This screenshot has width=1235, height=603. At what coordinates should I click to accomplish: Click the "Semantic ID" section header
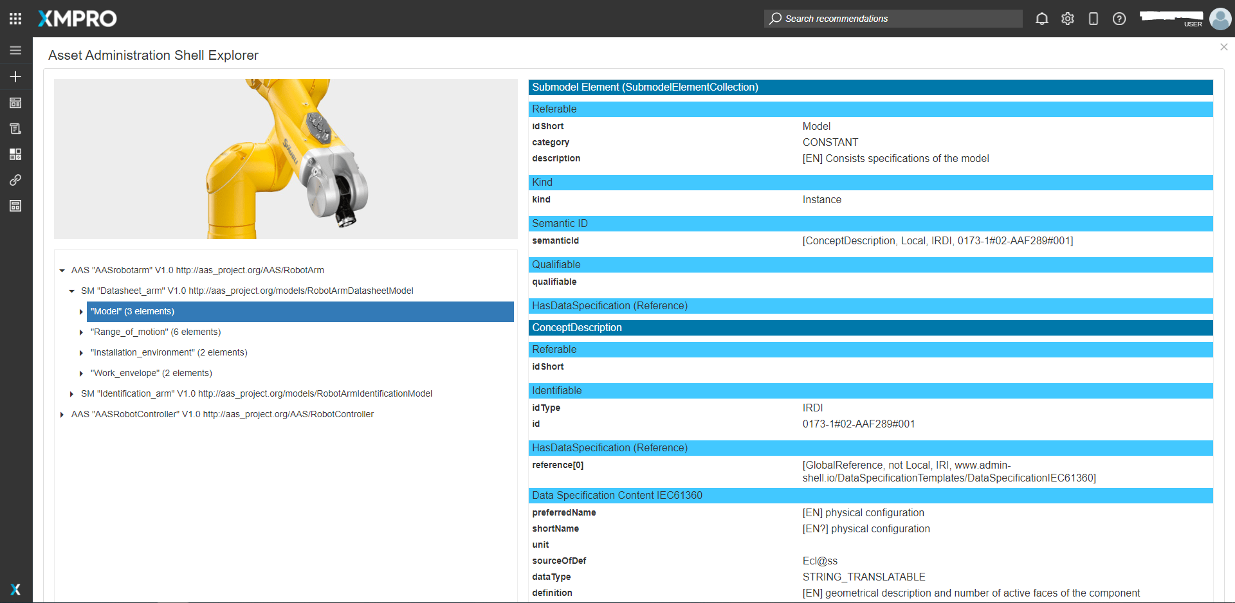(870, 224)
